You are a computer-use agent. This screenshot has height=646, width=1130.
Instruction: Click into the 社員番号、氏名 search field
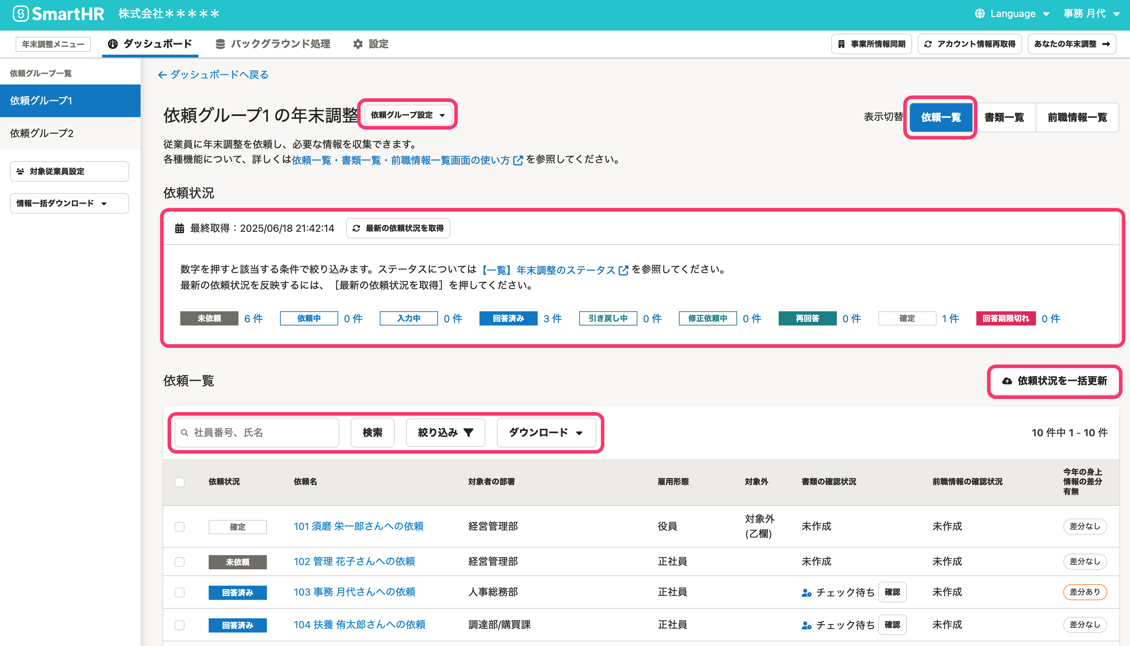coord(257,433)
